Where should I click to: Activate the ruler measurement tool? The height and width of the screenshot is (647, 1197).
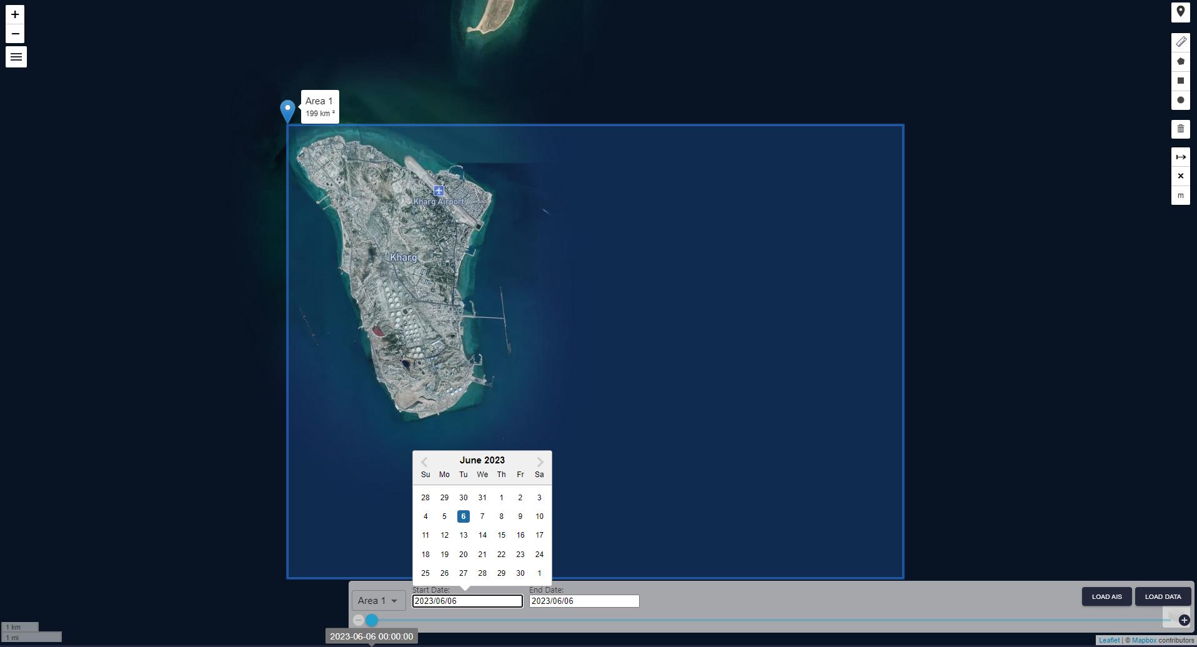coord(1180,42)
